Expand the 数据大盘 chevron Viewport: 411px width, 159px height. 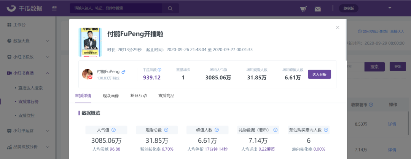(x=48, y=41)
